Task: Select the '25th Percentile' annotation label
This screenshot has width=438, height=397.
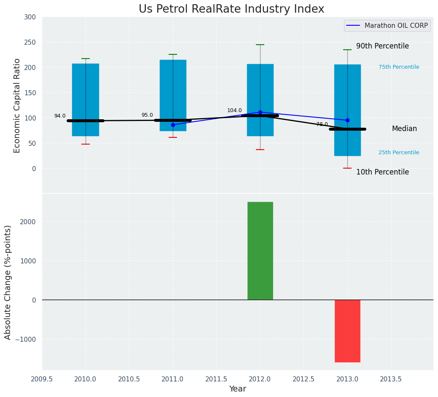Action: point(399,153)
